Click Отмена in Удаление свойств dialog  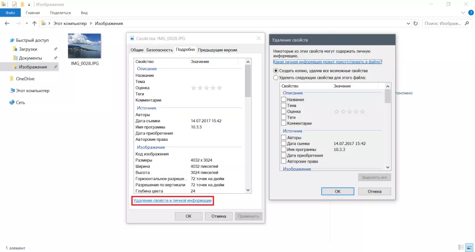tap(374, 191)
